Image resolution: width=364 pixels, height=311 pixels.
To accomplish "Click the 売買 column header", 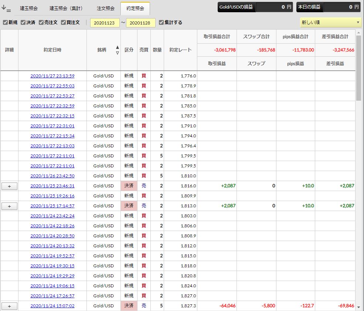I will 144,50.
